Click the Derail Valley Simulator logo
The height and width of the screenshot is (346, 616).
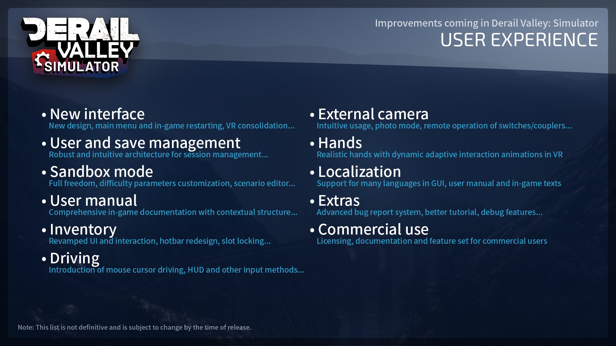[80, 47]
